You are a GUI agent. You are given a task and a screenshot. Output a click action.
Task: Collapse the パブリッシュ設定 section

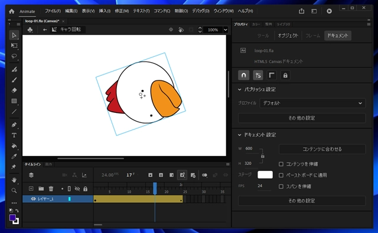click(239, 89)
